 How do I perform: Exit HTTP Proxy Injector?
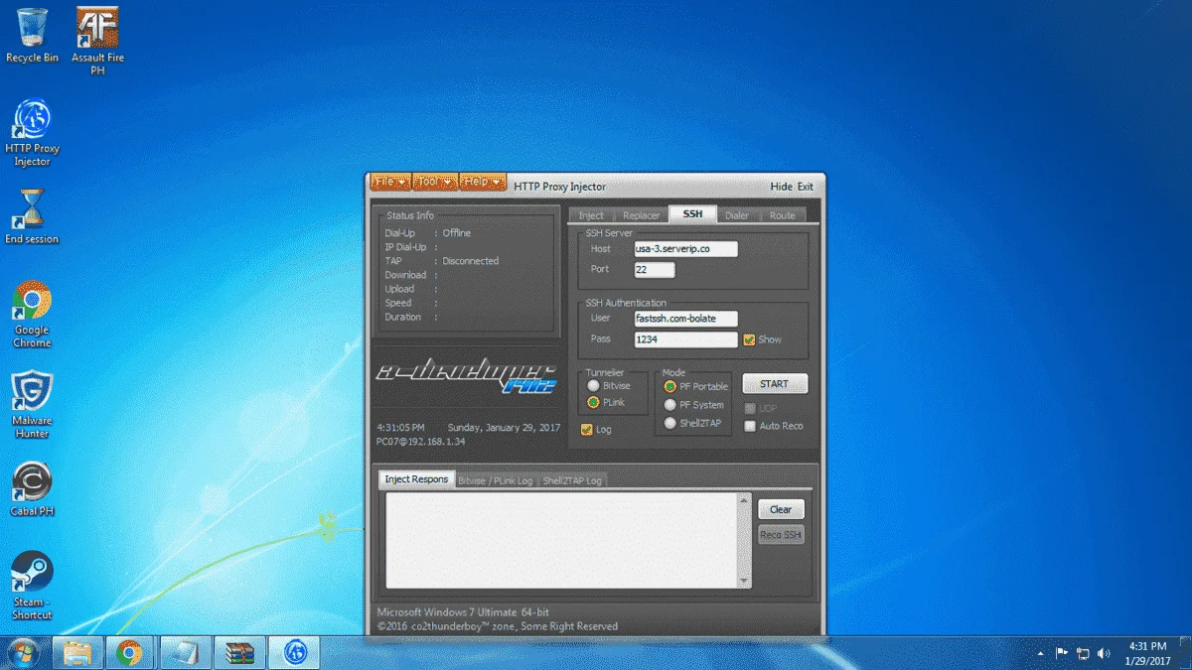coord(806,187)
